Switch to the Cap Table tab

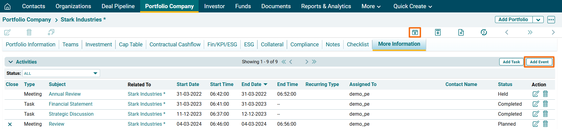click(x=131, y=45)
